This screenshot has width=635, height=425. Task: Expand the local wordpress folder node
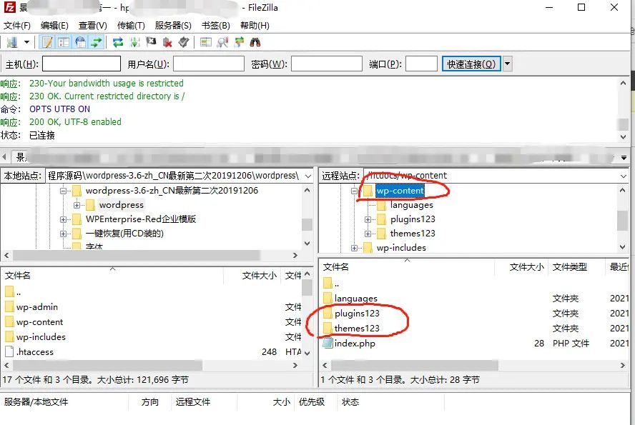tap(77, 205)
